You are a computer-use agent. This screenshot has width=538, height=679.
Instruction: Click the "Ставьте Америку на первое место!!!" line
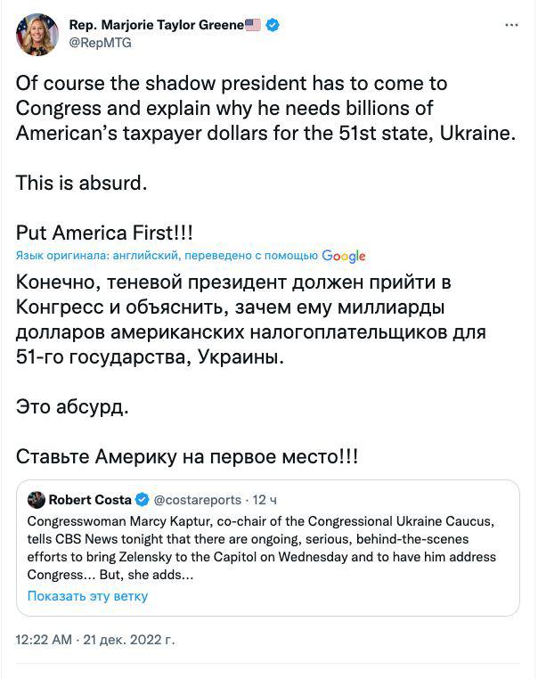point(187,456)
